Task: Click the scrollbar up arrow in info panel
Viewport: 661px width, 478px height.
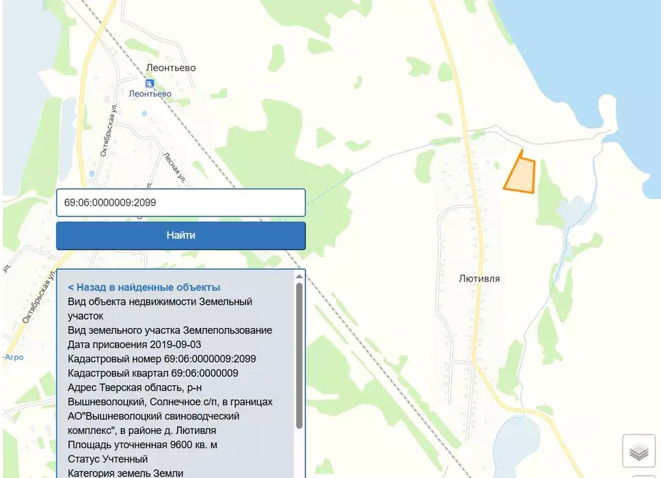Action: (x=299, y=277)
